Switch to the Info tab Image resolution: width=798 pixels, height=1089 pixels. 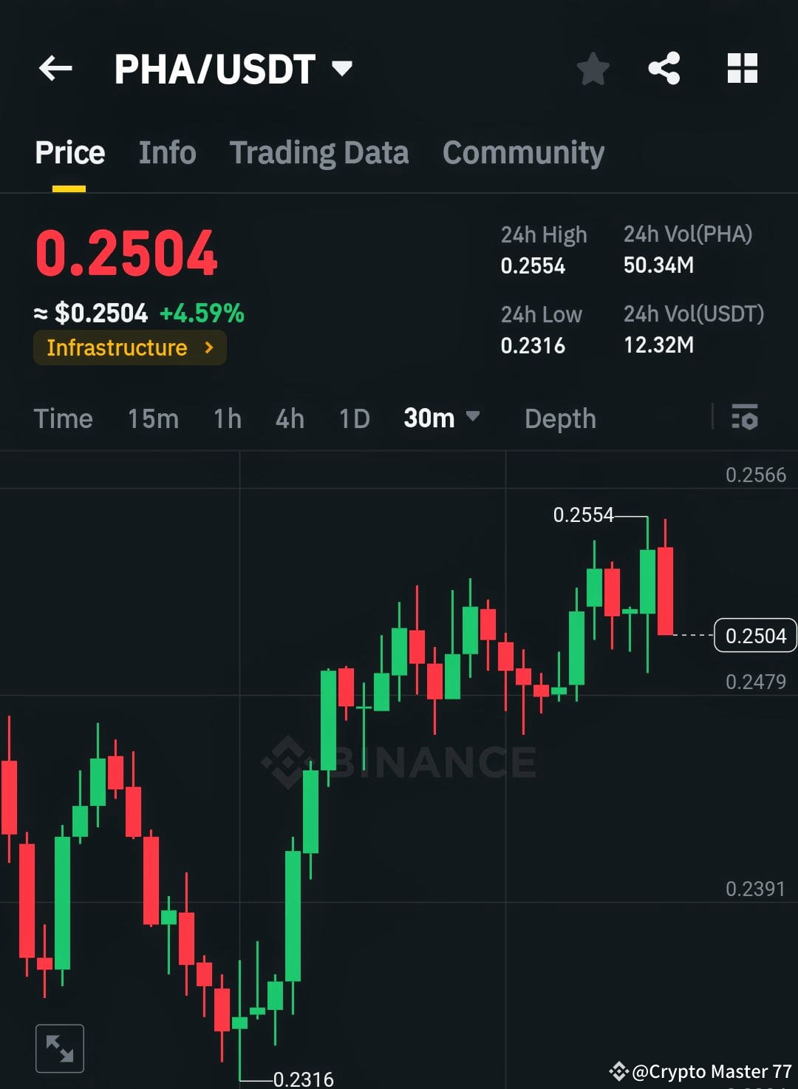(166, 152)
